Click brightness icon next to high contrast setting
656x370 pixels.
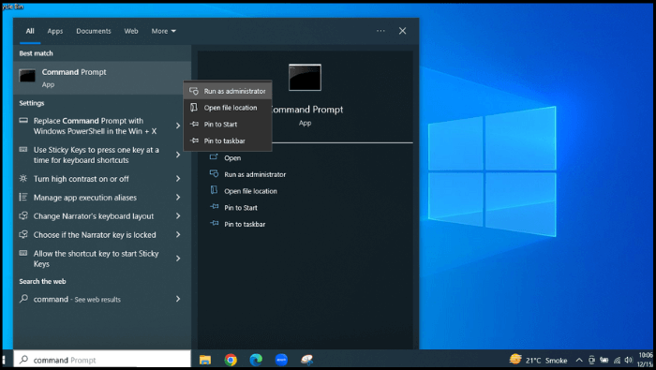point(23,179)
